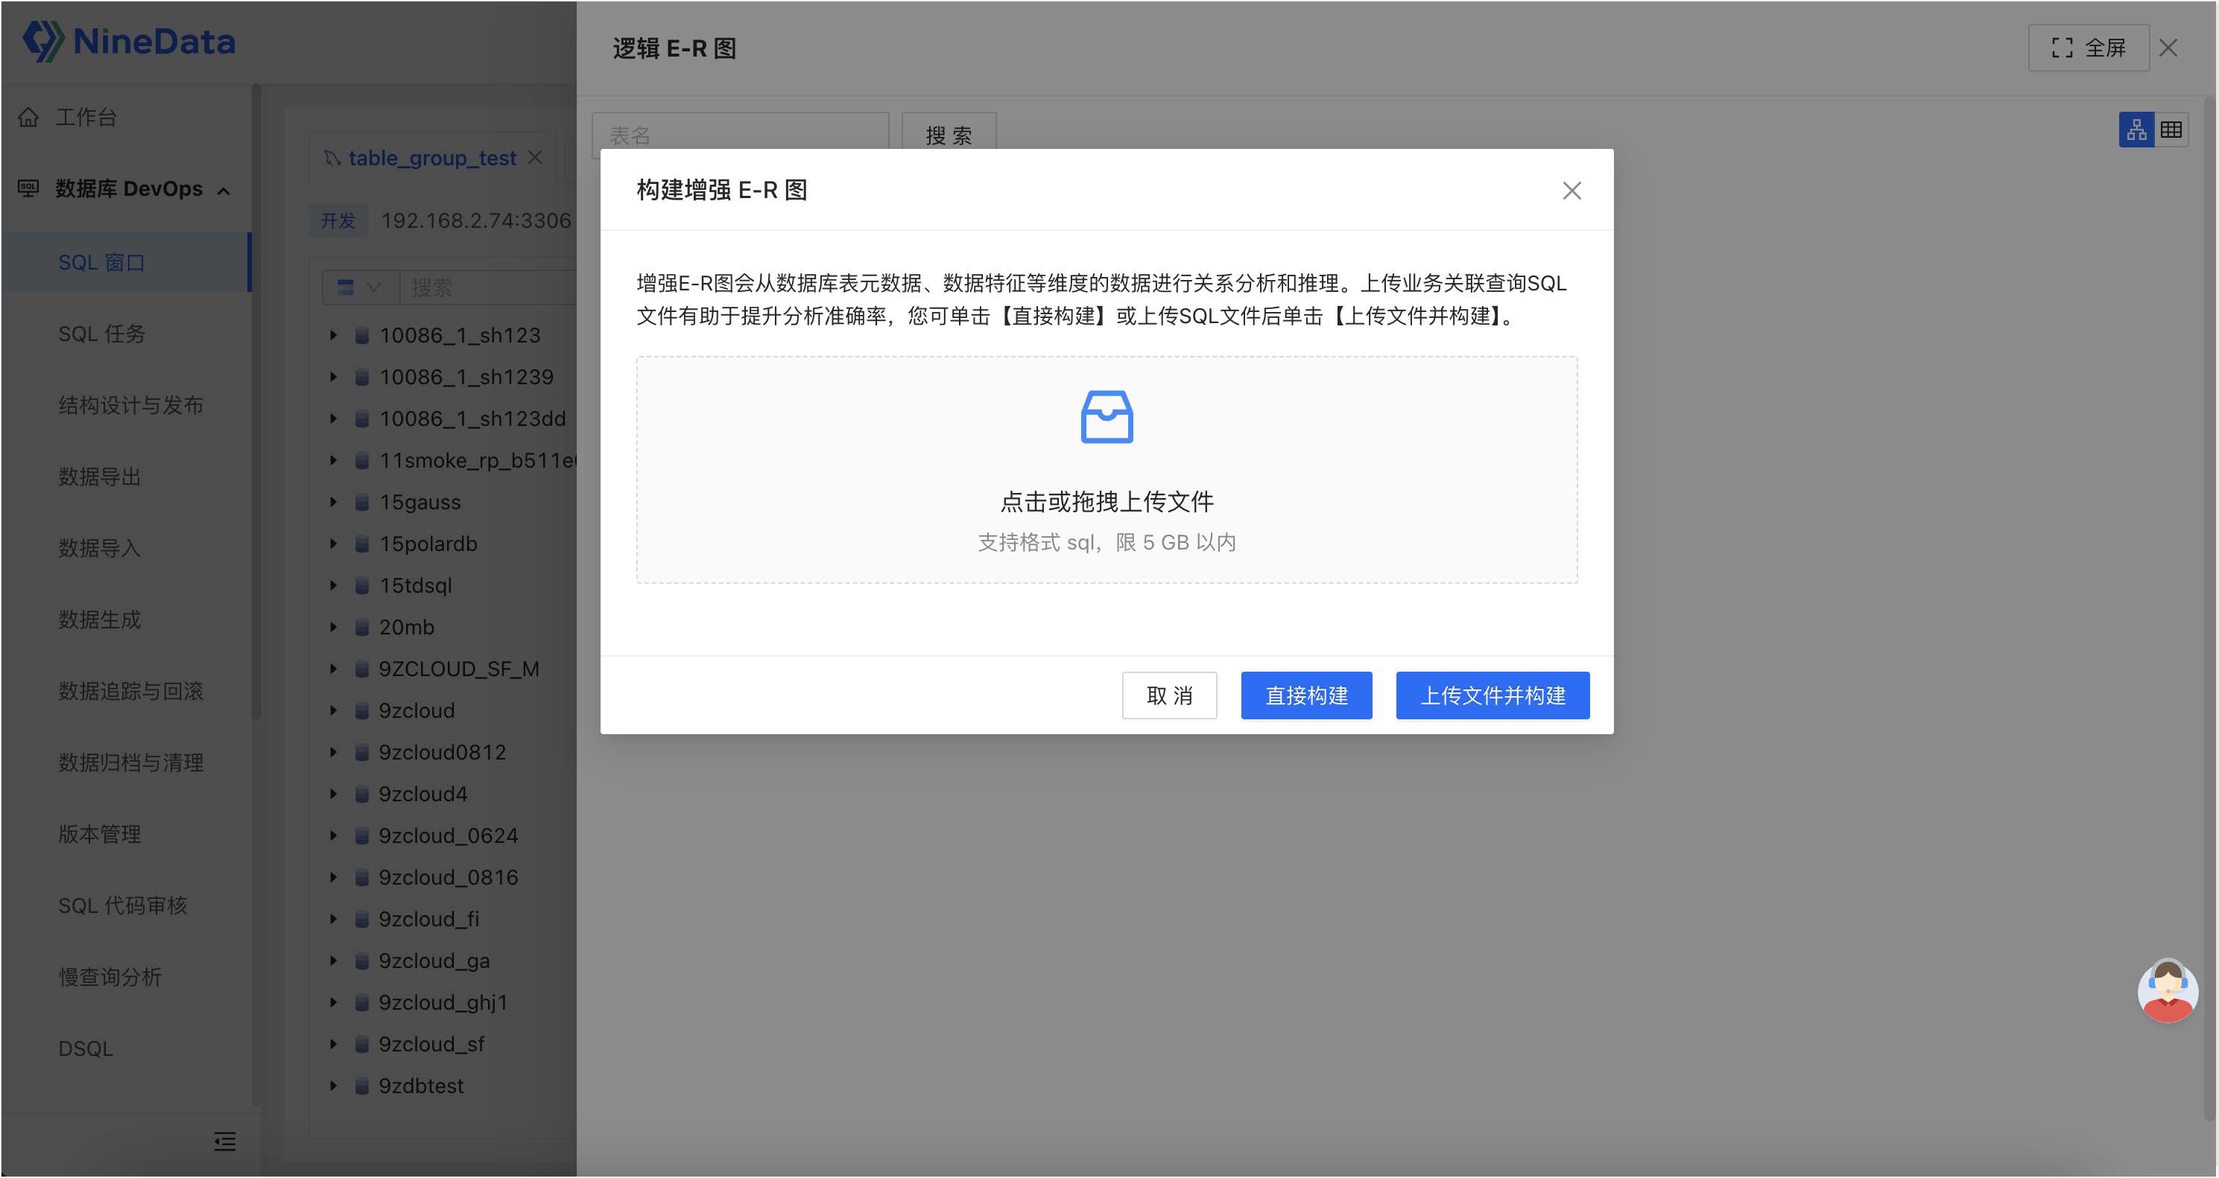The image size is (2219, 1178).
Task: Expand the 9ZCLOUD_SF_M database node
Action: pos(333,668)
